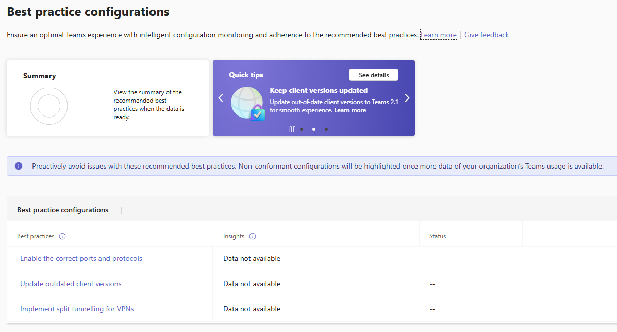Screen dimensions: 617x332
Task: Click Give feedback
Action: pyautogui.click(x=486, y=35)
